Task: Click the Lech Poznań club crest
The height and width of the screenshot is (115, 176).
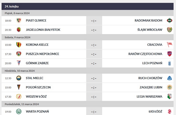Action: (x=169, y=63)
